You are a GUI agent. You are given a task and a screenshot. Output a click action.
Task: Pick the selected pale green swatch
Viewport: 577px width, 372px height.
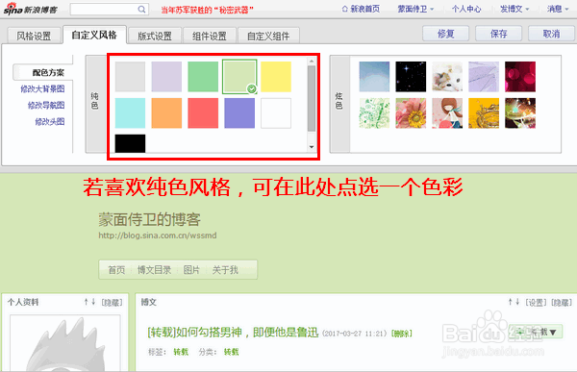coord(239,77)
